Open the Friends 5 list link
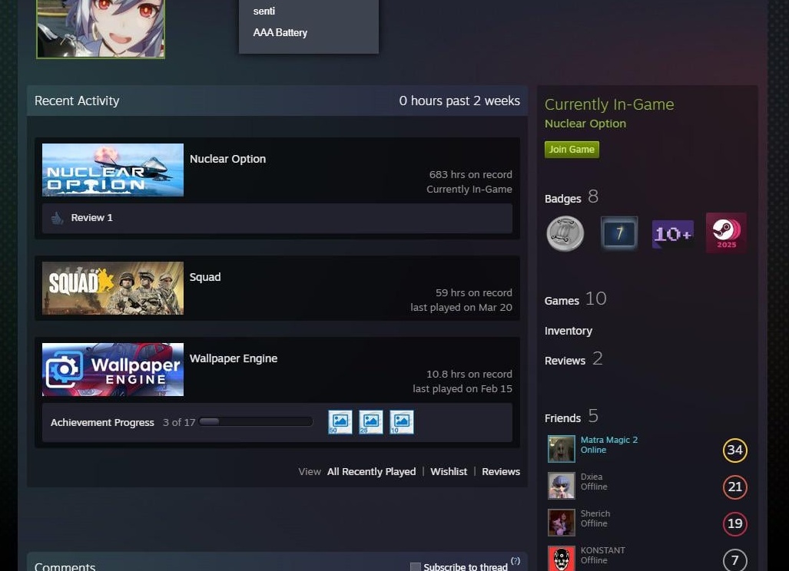789x571 pixels. (x=572, y=416)
